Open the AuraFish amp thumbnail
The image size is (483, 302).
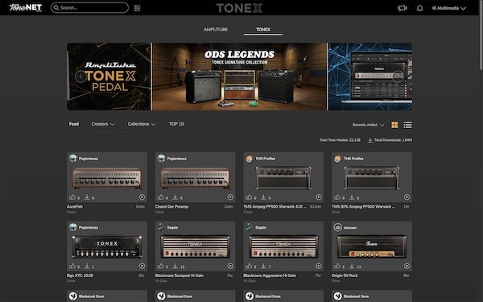(x=107, y=178)
